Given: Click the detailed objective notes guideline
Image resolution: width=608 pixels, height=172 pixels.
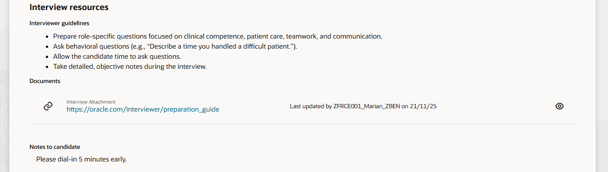Looking at the screenshot, I should [130, 66].
